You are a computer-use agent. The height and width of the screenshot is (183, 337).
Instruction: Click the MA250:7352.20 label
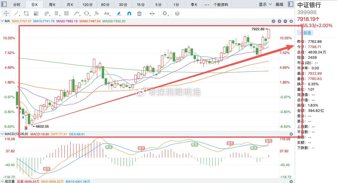pyautogui.click(x=114, y=21)
